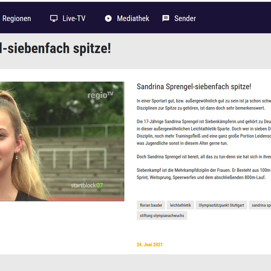The width and height of the screenshot is (271, 271).
Task: Open the Mediathek navigation label
Action: [x=133, y=19]
